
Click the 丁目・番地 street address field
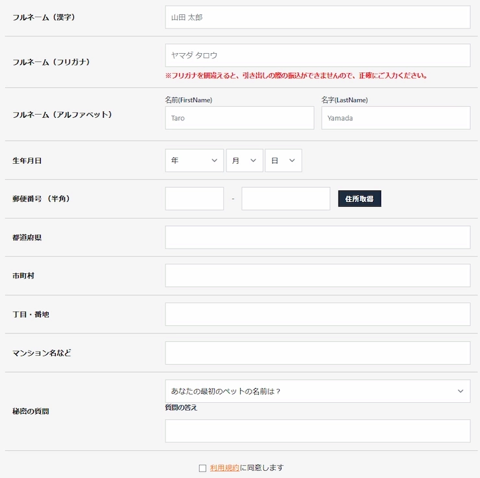coord(318,314)
